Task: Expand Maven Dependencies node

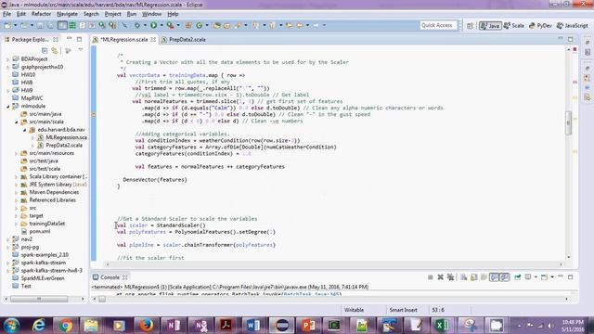Action: point(17,192)
